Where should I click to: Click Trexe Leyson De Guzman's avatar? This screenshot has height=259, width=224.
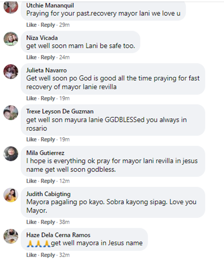(x=11, y=113)
